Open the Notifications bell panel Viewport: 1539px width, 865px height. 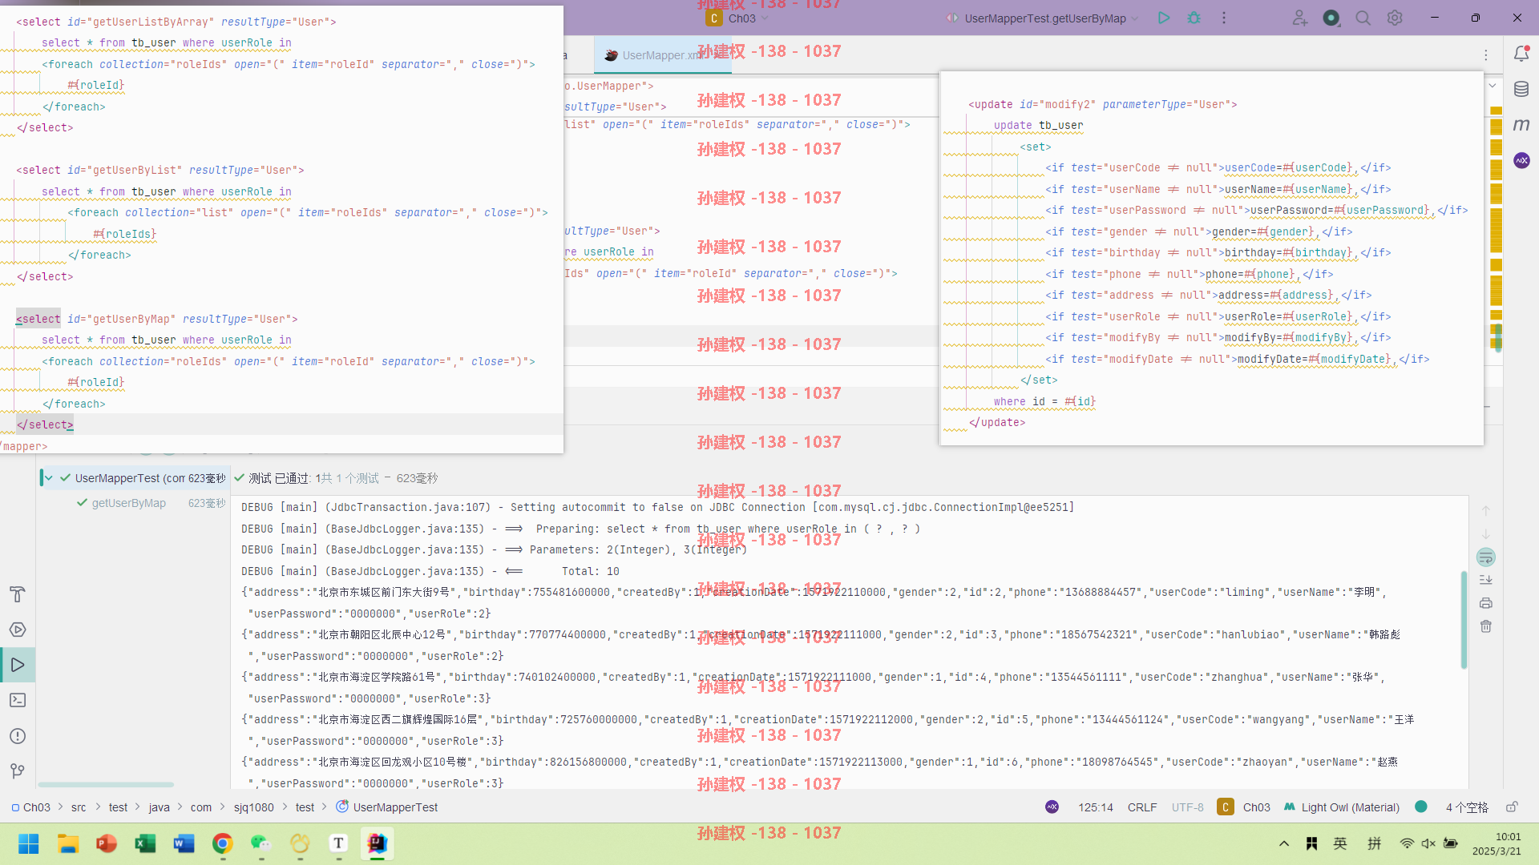tap(1521, 54)
